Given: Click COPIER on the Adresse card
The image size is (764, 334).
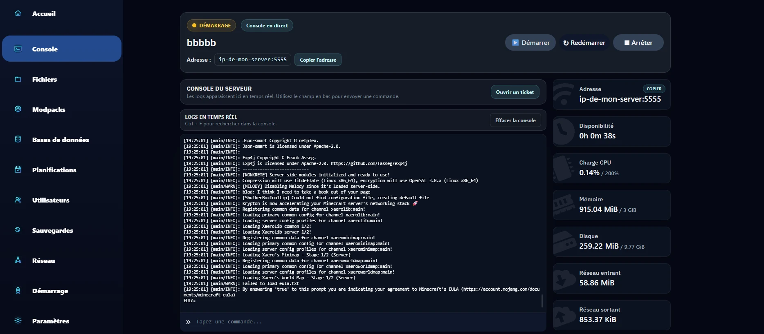Looking at the screenshot, I should [654, 89].
